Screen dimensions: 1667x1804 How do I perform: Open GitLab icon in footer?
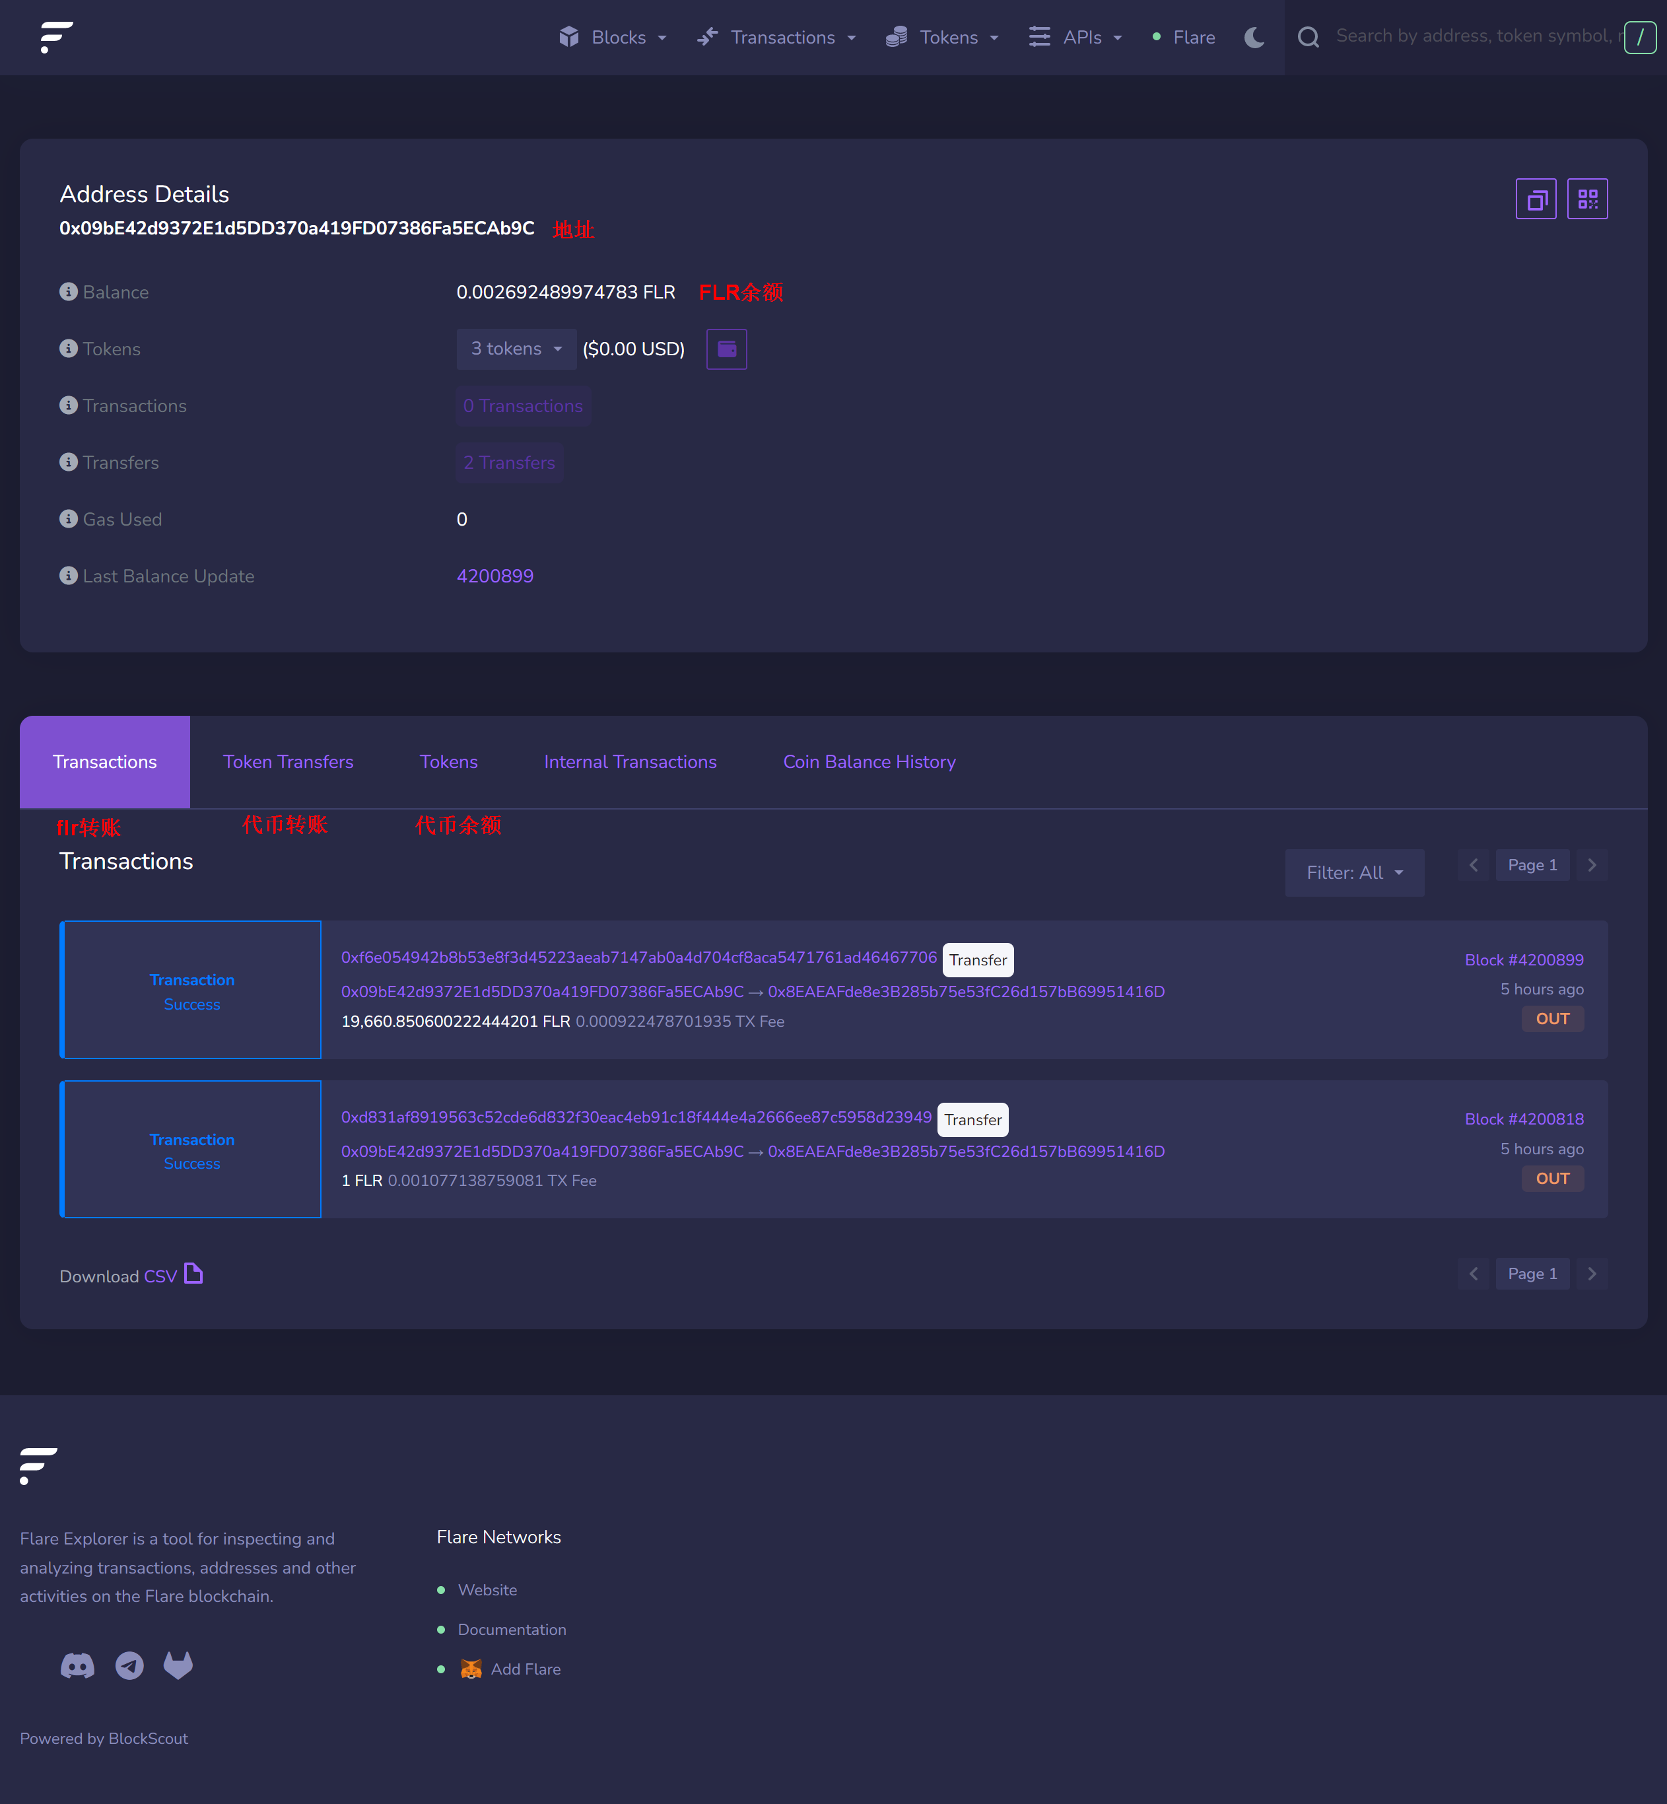[x=178, y=1665]
